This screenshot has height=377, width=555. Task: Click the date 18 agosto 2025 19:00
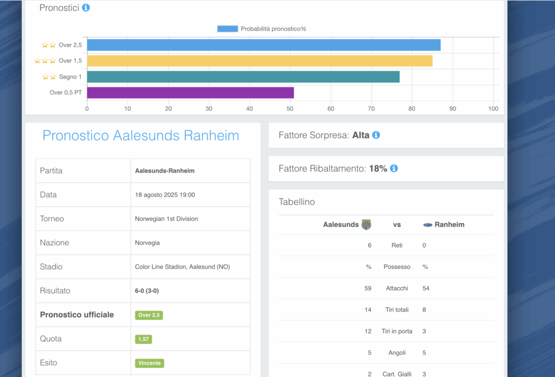click(x=165, y=195)
